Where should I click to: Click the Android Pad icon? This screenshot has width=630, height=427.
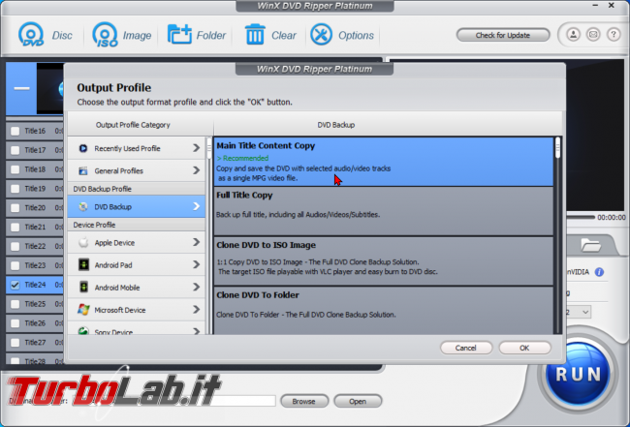coord(83,265)
